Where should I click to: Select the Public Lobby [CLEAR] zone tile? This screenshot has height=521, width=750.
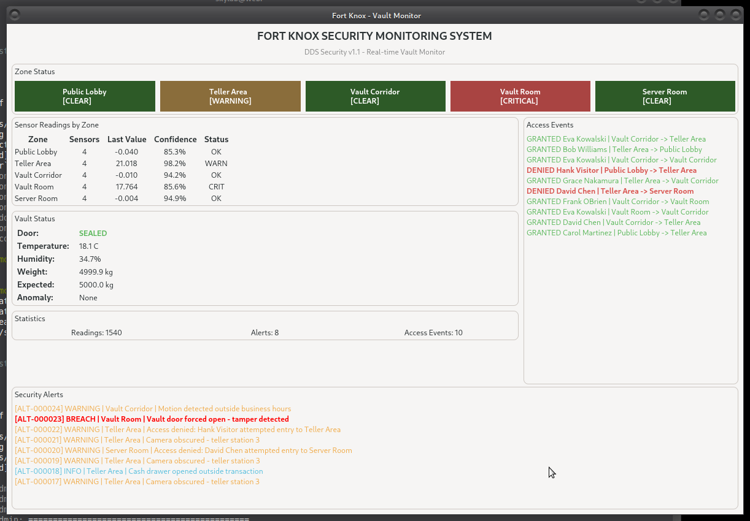(85, 96)
